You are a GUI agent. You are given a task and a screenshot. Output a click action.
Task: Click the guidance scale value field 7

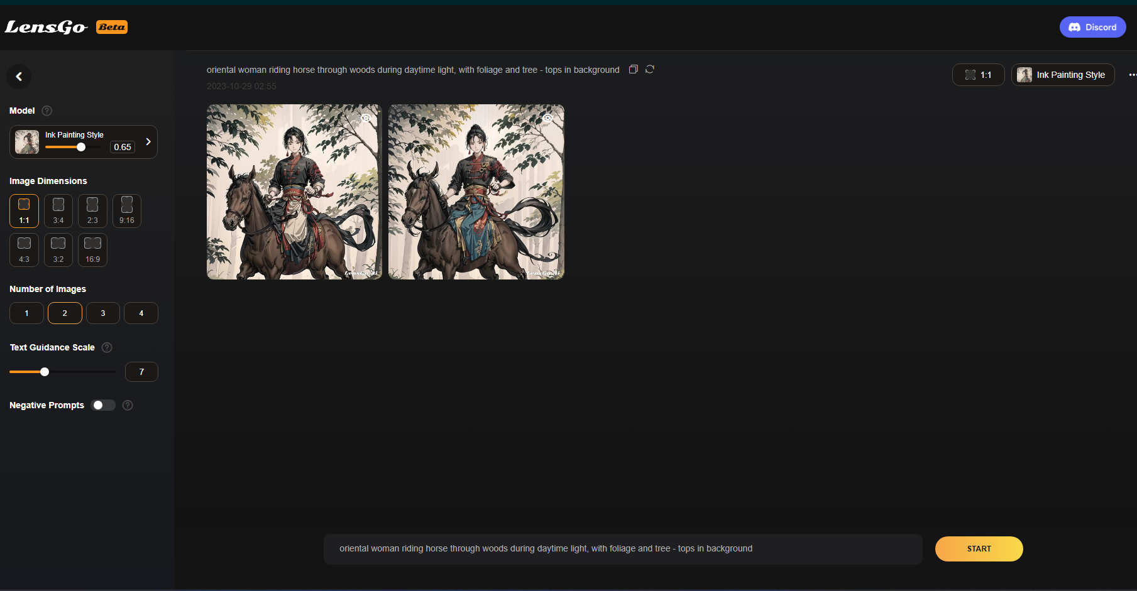tap(141, 372)
